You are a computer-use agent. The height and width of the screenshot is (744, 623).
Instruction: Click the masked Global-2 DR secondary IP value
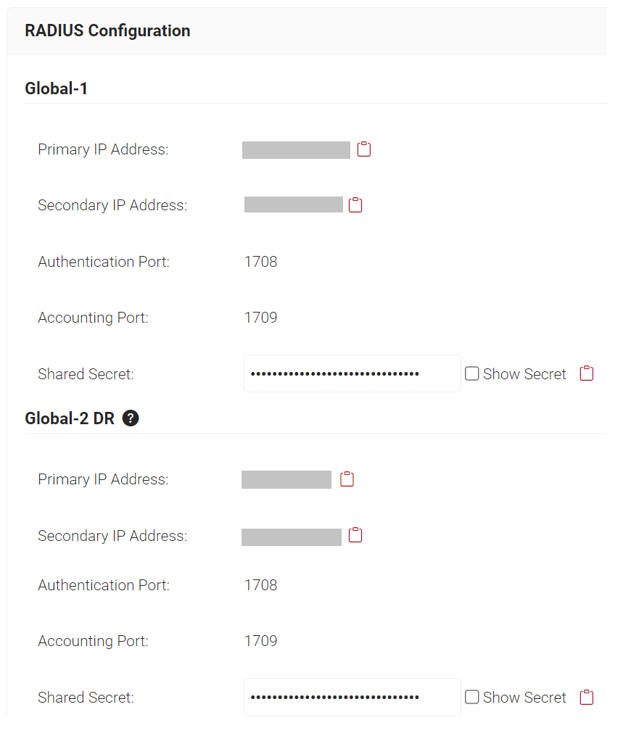292,537
